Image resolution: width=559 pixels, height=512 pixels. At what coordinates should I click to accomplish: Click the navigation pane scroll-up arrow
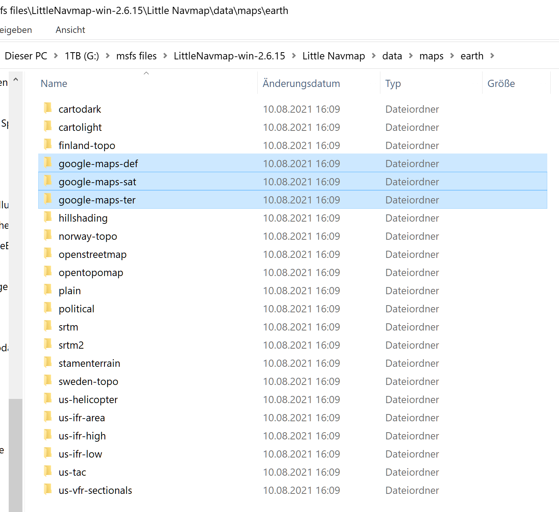(x=16, y=79)
